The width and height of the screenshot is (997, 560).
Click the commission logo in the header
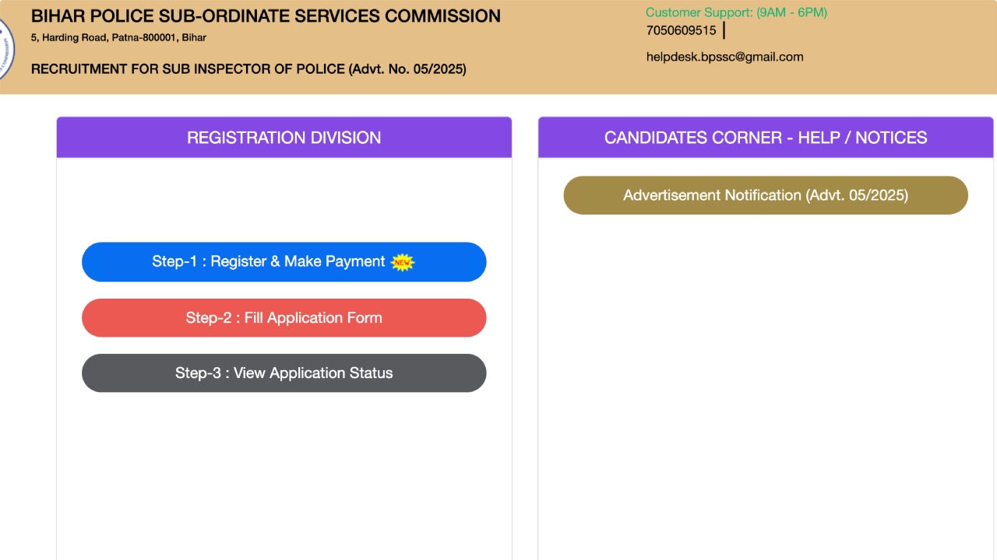[x=5, y=48]
